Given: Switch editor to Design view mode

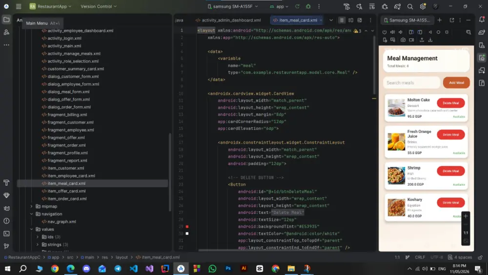Looking at the screenshot, I should click(x=360, y=20).
